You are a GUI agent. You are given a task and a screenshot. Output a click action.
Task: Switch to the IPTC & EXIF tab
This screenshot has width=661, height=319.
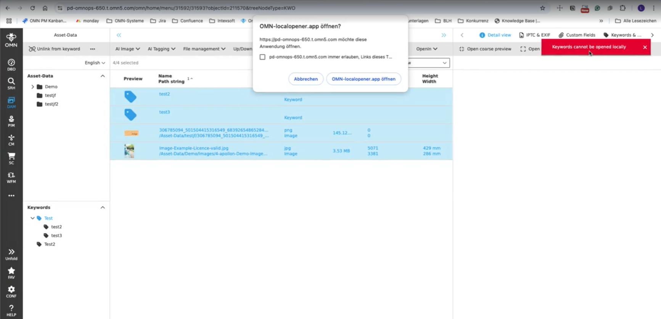[x=534, y=35]
